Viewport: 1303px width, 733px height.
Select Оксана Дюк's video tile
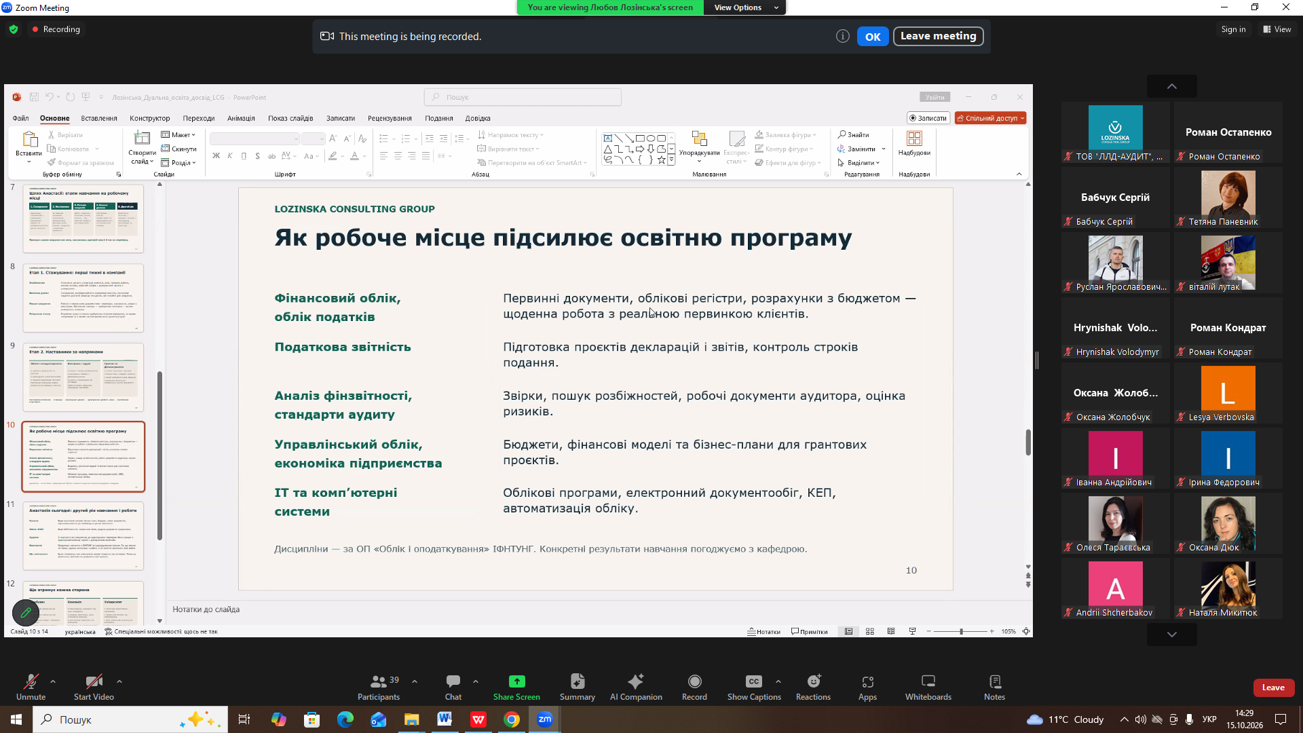(1228, 524)
